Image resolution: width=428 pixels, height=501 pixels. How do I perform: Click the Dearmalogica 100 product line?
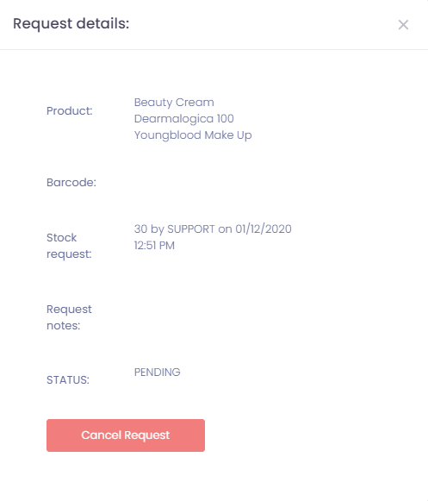[183, 118]
